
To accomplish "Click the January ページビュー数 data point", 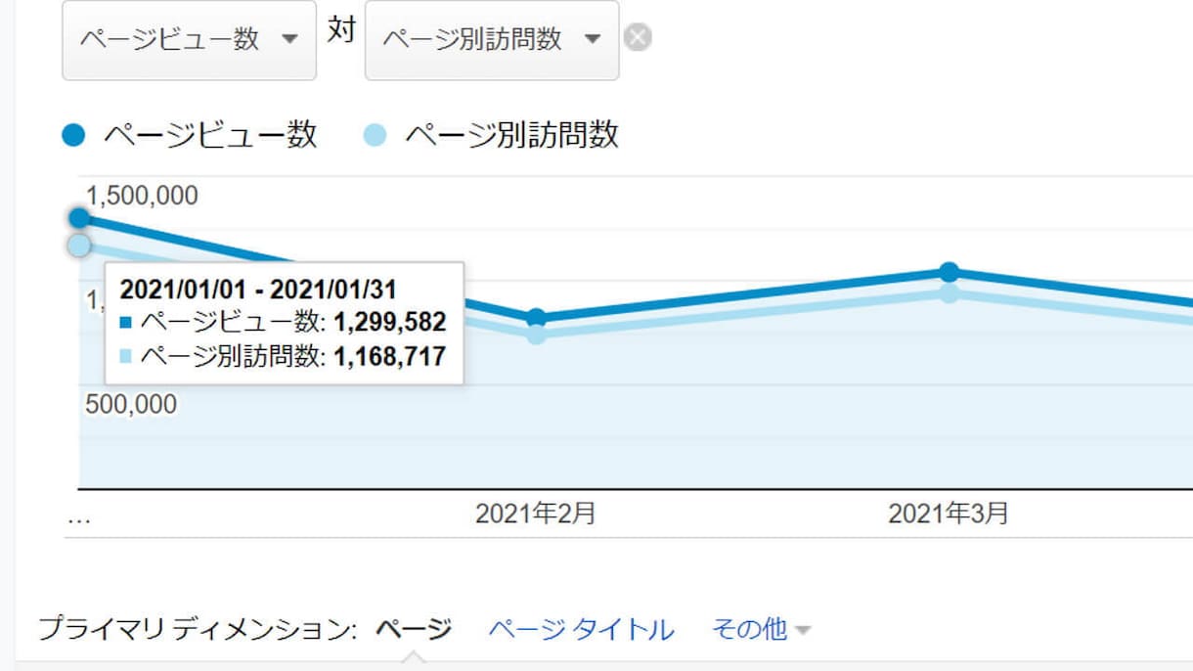I will tap(79, 218).
